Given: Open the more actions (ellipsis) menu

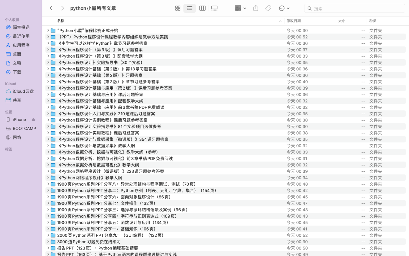Looking at the screenshot, I should (x=284, y=8).
